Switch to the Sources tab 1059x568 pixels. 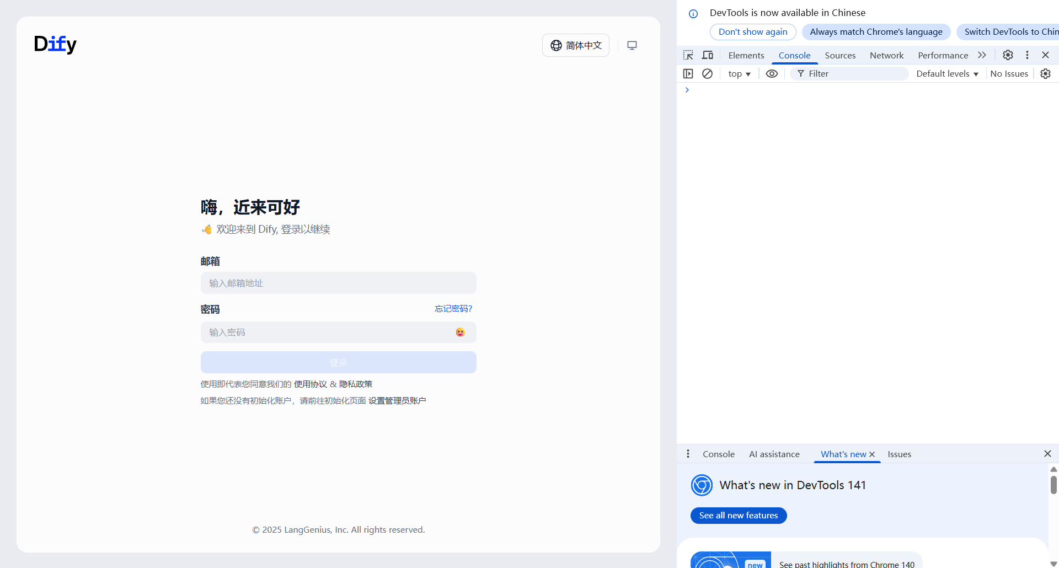coord(840,55)
